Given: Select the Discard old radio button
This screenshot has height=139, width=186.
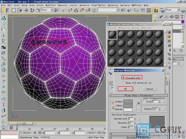Looking at the screenshot, I should tap(124, 78).
